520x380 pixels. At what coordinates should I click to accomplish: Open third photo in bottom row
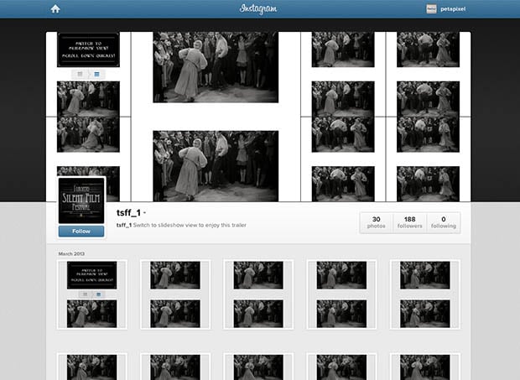[x=258, y=367]
